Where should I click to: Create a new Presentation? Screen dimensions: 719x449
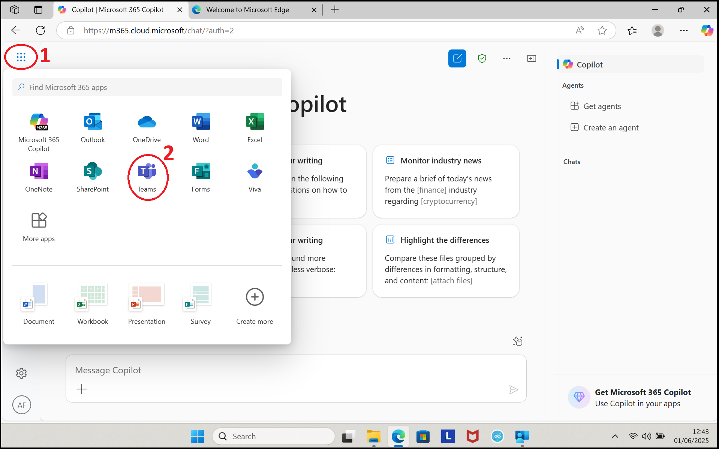pos(147,304)
